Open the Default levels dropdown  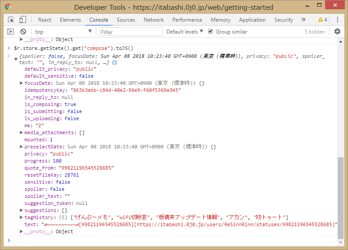tap(185, 32)
